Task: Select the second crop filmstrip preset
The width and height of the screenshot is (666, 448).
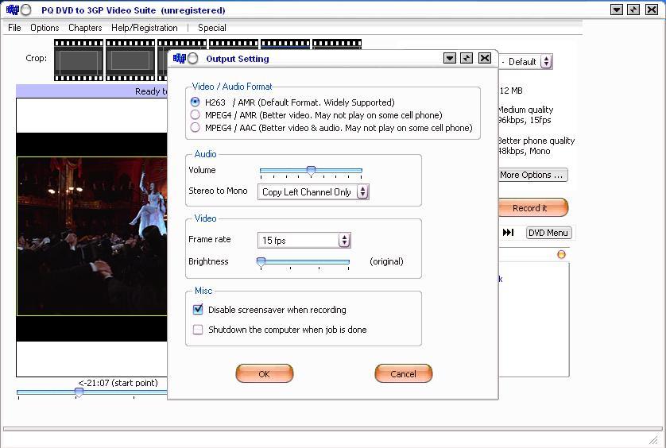Action: tap(130, 60)
